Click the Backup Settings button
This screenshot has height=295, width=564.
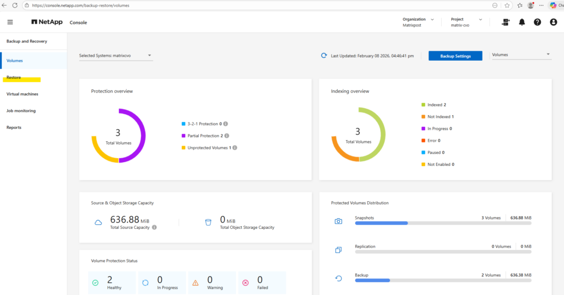pos(455,56)
